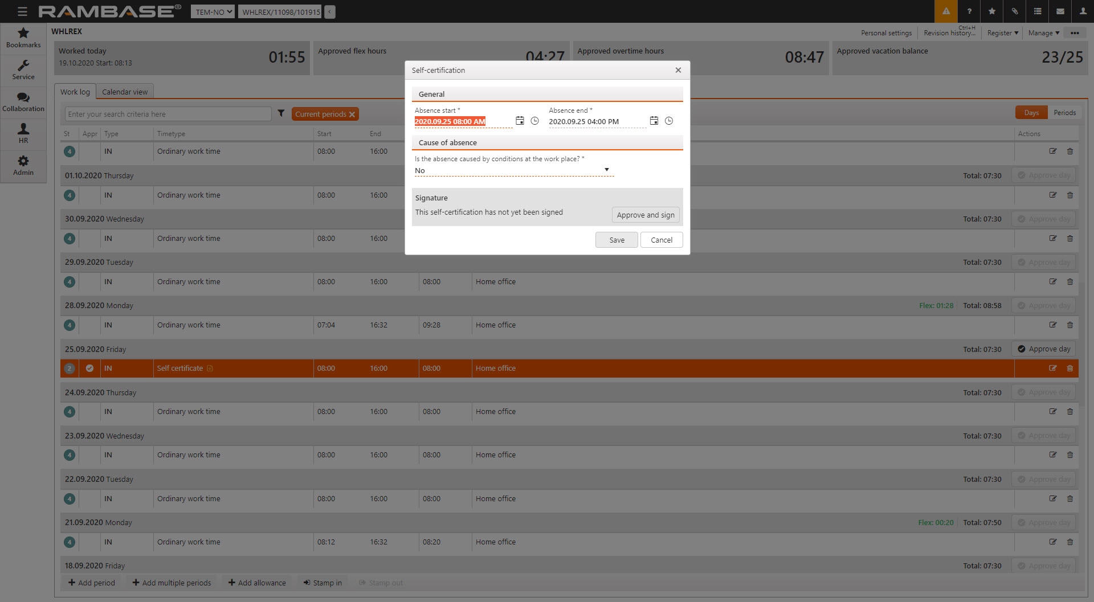The height and width of the screenshot is (602, 1094).
Task: Switch the view toggle to Periods
Action: click(x=1064, y=113)
